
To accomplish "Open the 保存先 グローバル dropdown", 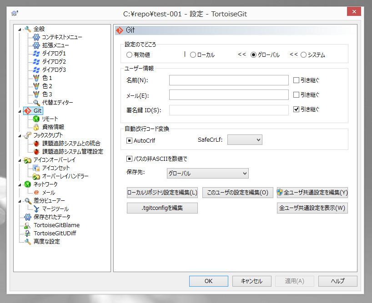I will click(207, 174).
